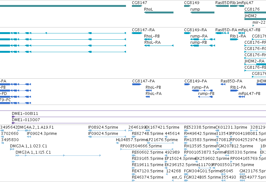Click the RhoL-PA protein label
The width and height of the screenshot is (266, 182).
click(153, 94)
